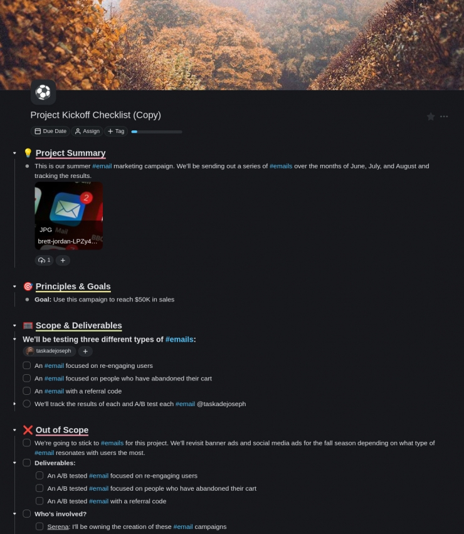Image resolution: width=464 pixels, height=534 pixels.
Task: Click the project progress bar
Action: [x=157, y=132]
